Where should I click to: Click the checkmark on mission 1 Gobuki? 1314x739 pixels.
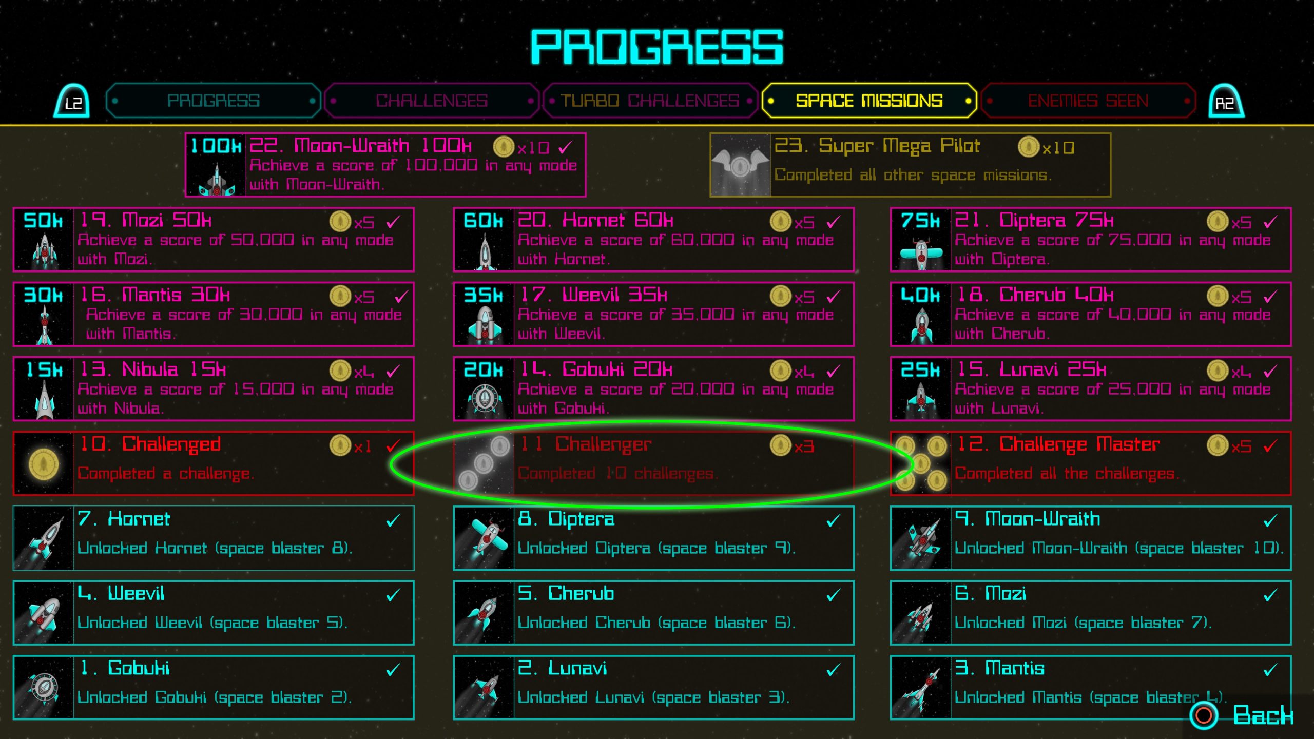(x=394, y=669)
